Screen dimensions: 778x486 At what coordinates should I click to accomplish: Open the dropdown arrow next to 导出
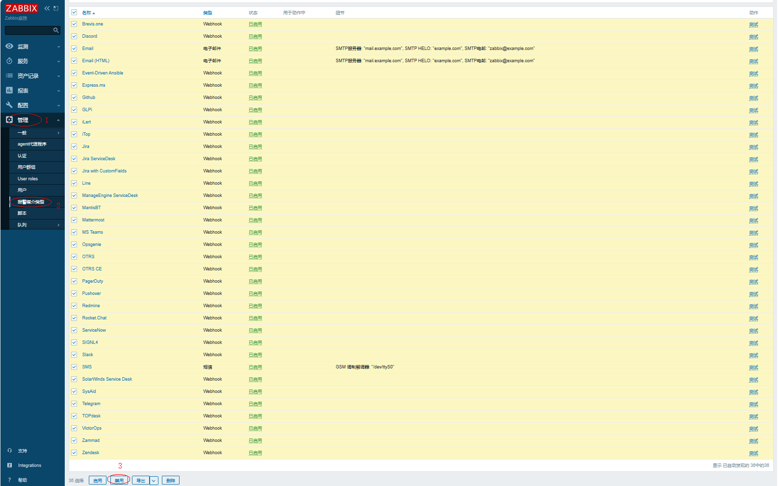154,481
